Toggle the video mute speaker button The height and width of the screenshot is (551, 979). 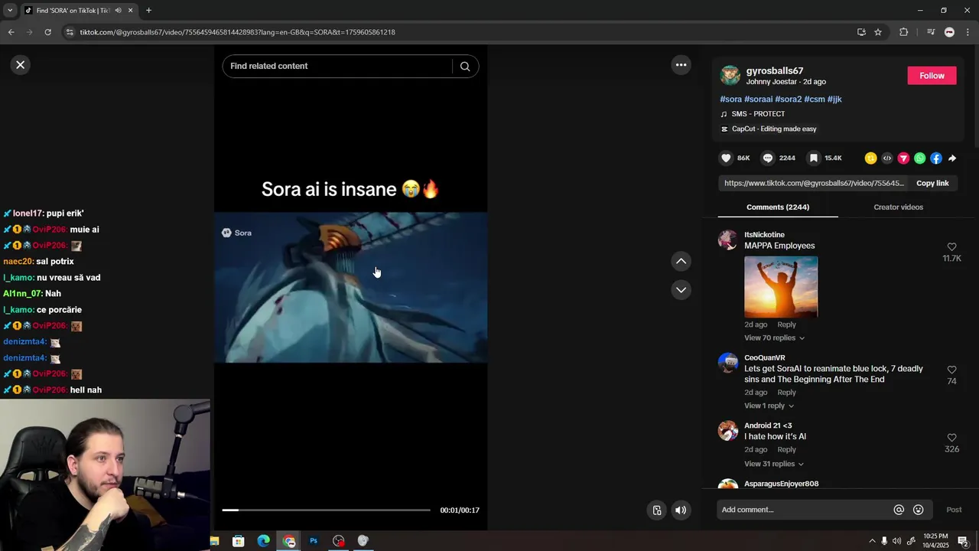681,510
